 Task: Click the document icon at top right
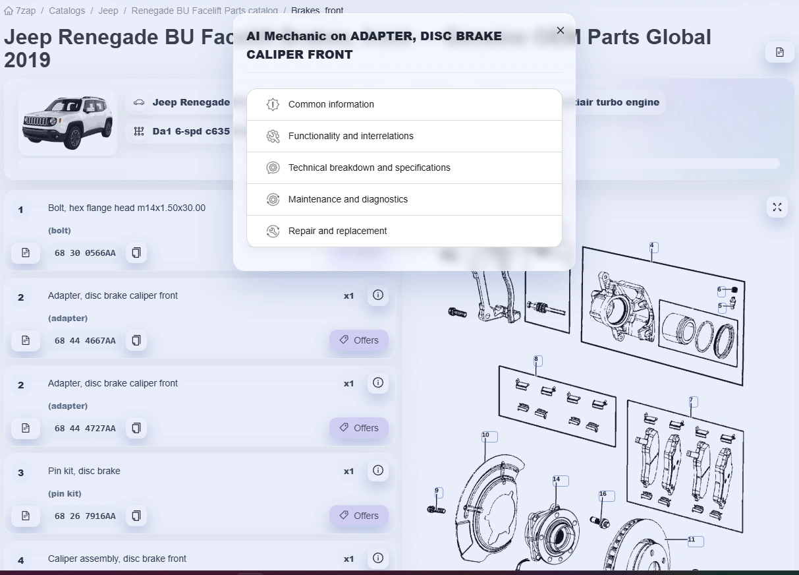coord(780,52)
